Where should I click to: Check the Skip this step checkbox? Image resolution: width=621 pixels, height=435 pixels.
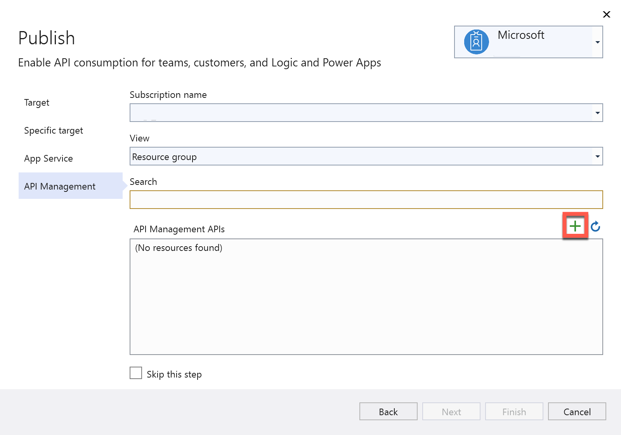[x=135, y=373]
